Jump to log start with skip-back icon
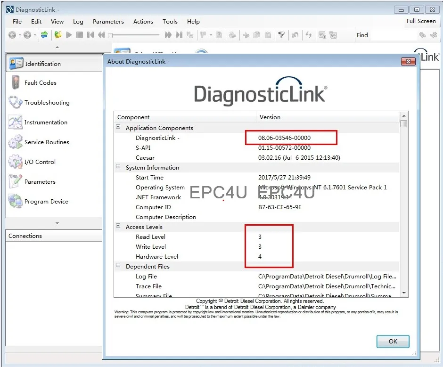Viewport: 443px width, 367px height. (x=90, y=35)
